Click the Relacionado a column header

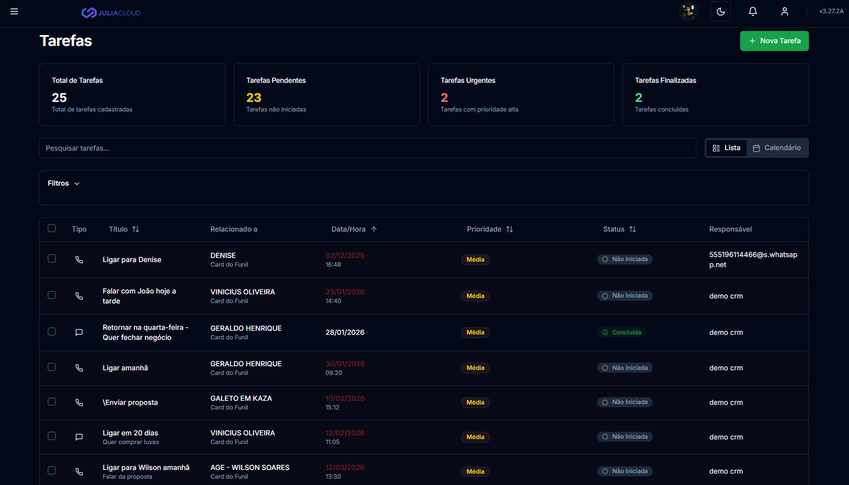point(234,229)
